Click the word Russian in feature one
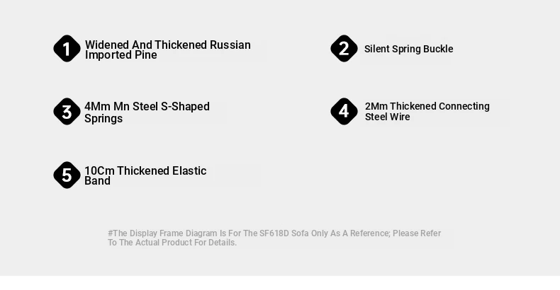The height and width of the screenshot is (290, 560). click(230, 45)
